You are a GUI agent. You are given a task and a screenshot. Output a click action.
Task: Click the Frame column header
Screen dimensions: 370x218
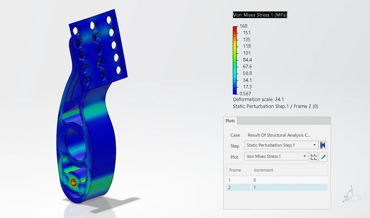pyautogui.click(x=238, y=170)
